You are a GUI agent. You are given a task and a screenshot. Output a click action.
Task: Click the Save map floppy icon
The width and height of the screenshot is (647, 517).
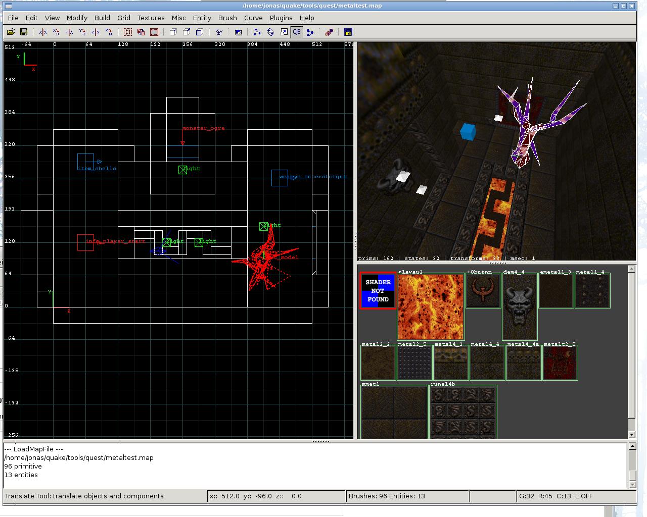23,32
